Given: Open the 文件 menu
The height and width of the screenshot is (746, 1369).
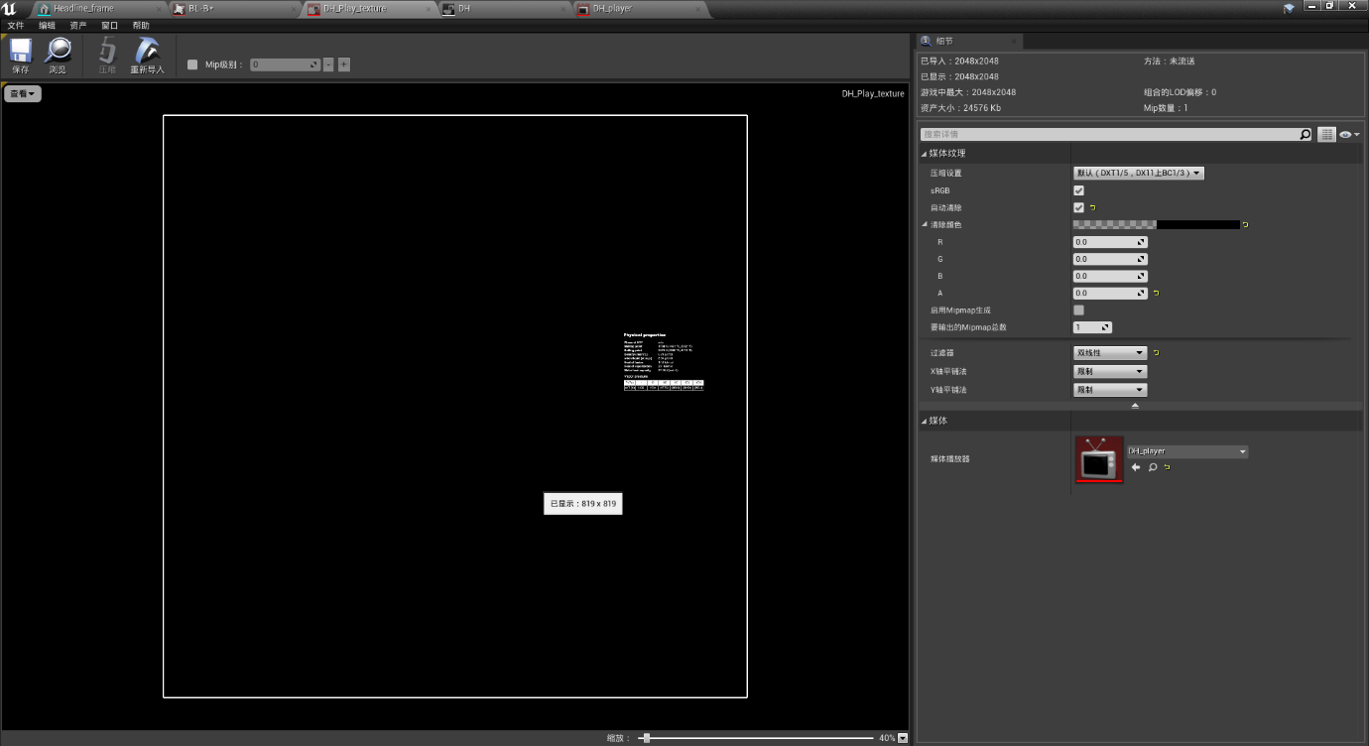Looking at the screenshot, I should [15, 25].
